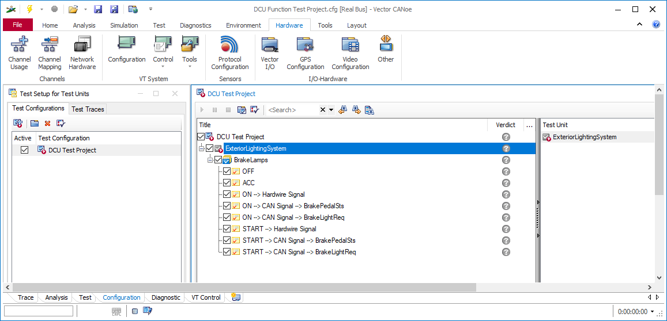Click the Search input field
Image resolution: width=667 pixels, height=321 pixels.
click(293, 110)
